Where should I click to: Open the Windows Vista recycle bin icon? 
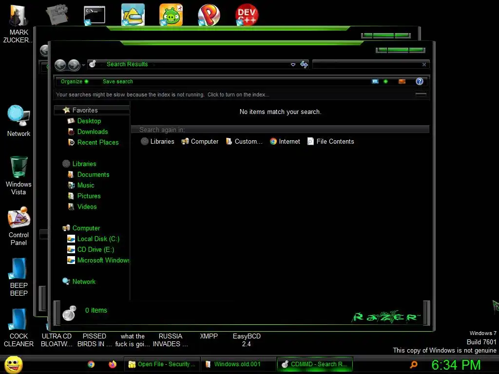pos(19,175)
